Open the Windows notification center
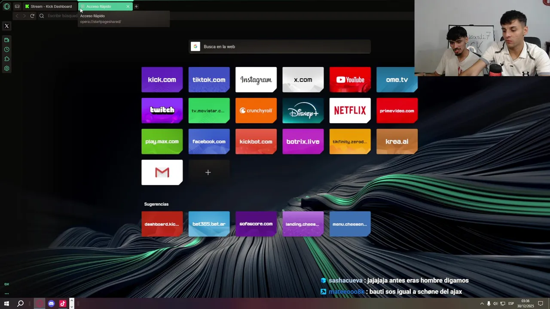Image resolution: width=550 pixels, height=309 pixels. point(541,303)
